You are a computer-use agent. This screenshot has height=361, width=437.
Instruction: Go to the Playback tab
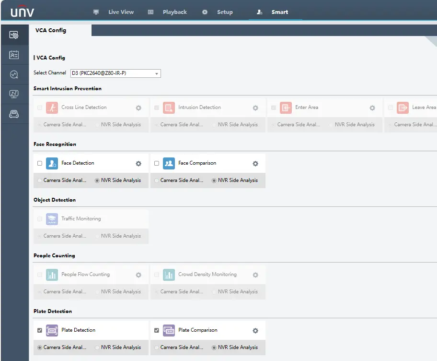(175, 12)
